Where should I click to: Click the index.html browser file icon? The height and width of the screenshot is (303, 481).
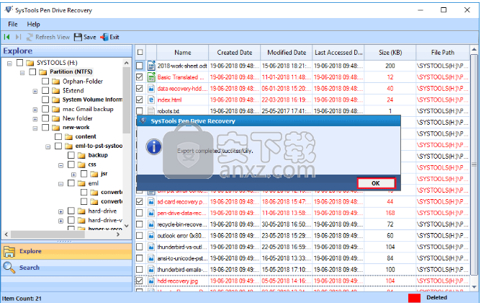click(151, 100)
